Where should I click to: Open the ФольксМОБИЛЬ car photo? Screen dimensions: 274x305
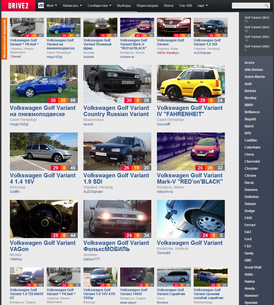(x=117, y=219)
